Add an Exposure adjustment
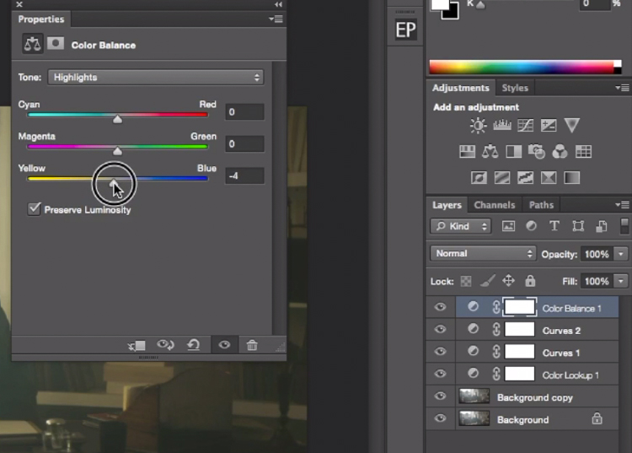This screenshot has width=632, height=453. [549, 126]
